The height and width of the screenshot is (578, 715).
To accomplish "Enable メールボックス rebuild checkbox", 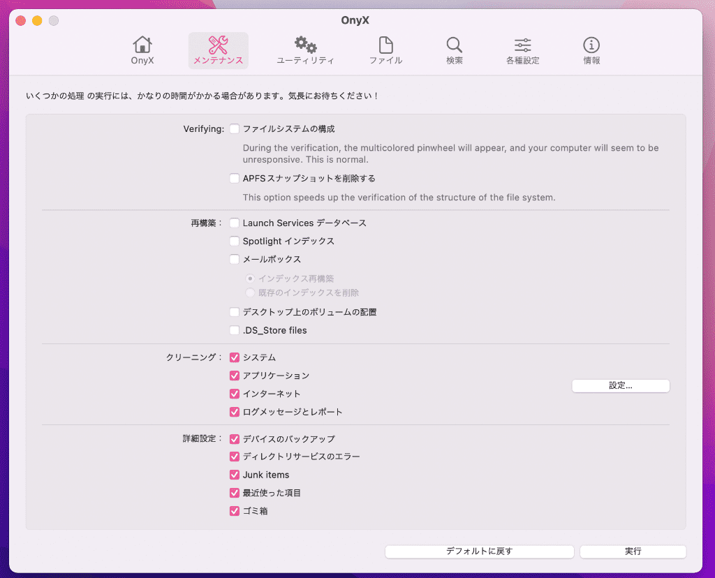I will click(235, 260).
